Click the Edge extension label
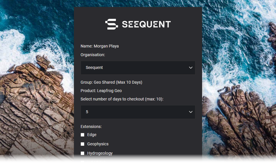This screenshot has width=276, height=163. pos(92,135)
